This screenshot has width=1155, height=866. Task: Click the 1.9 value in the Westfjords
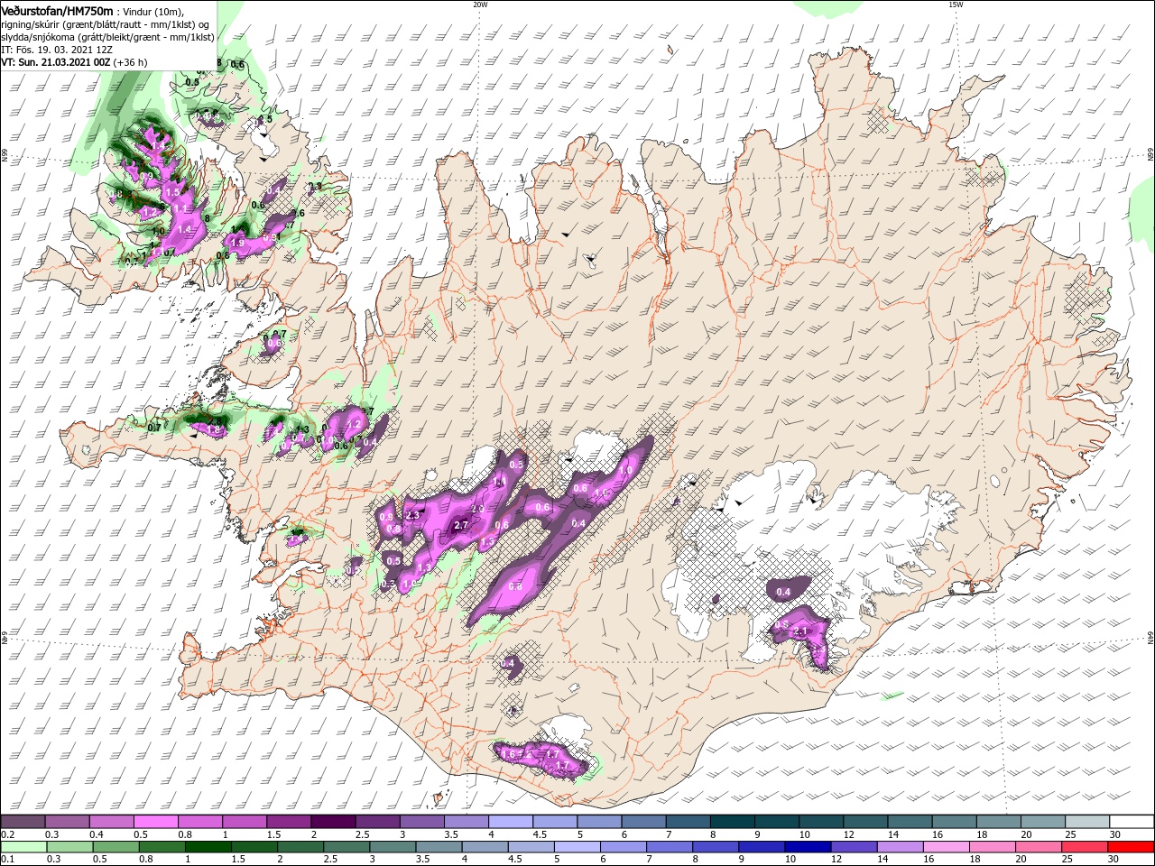[x=238, y=243]
